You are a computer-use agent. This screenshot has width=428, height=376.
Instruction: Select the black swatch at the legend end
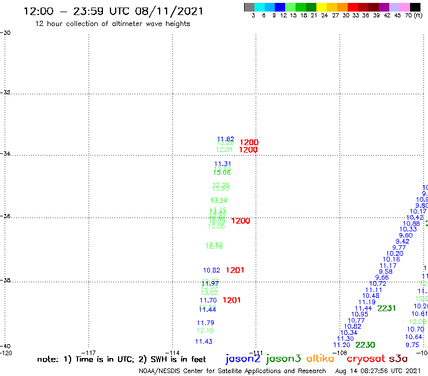[415, 7]
